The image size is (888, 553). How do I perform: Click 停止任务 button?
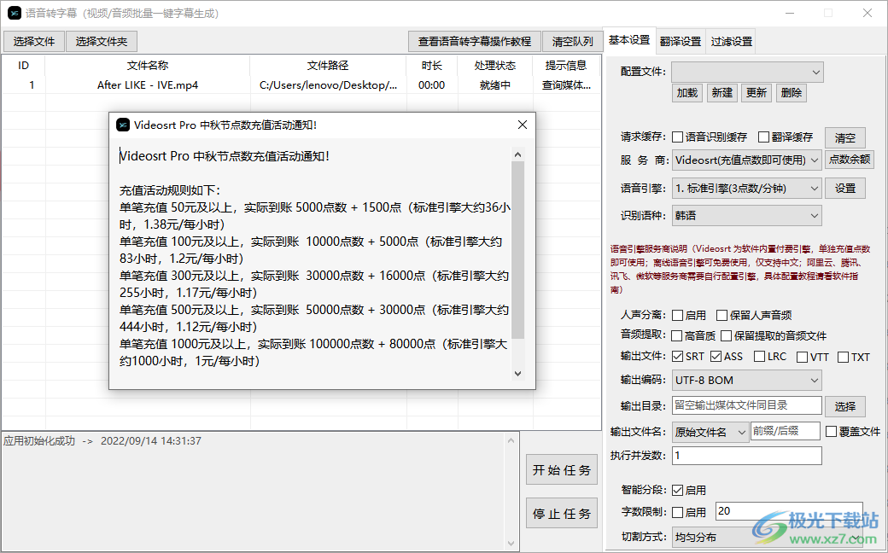[x=562, y=514]
